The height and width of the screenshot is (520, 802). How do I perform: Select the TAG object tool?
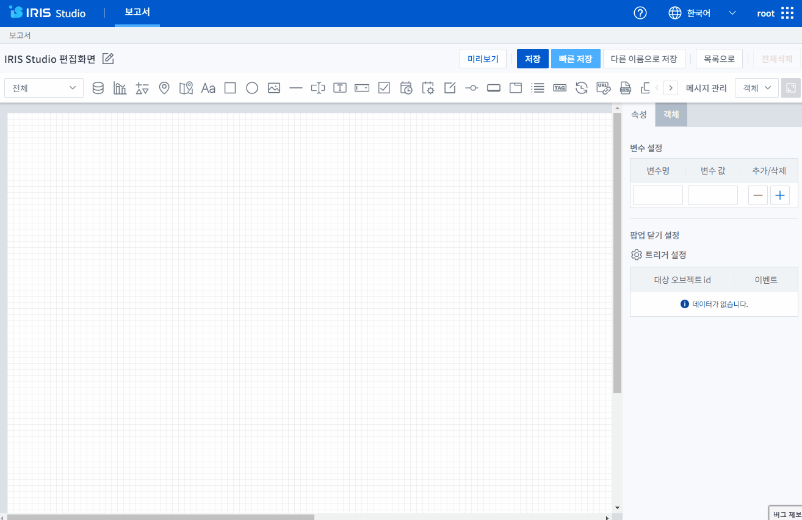point(560,88)
